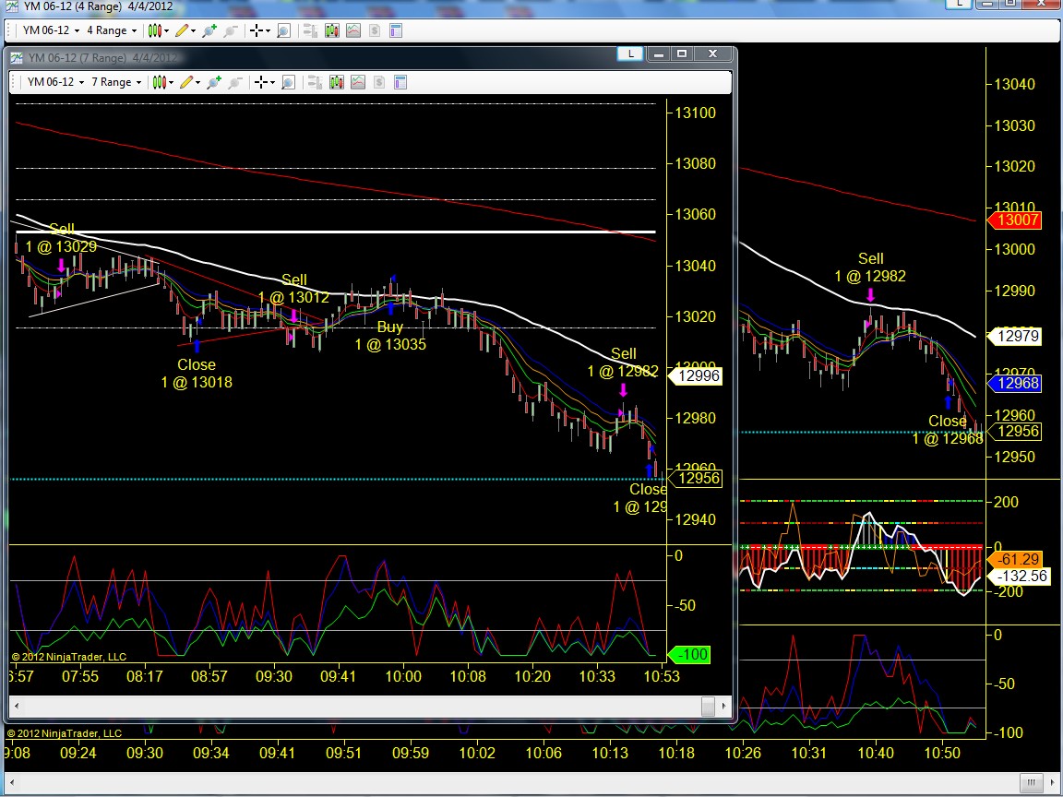Select the crosshair cursor tool in 4 Range window
The width and height of the screenshot is (1063, 797).
[257, 30]
